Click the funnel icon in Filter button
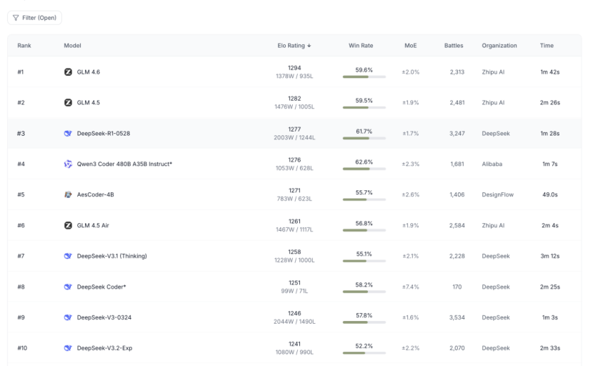 click(x=16, y=18)
